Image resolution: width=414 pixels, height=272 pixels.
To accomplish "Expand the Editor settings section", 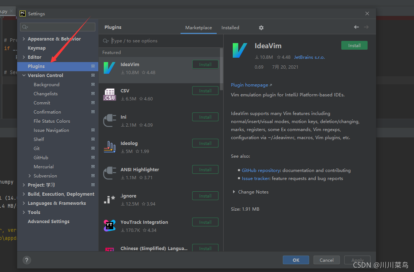I will point(24,57).
